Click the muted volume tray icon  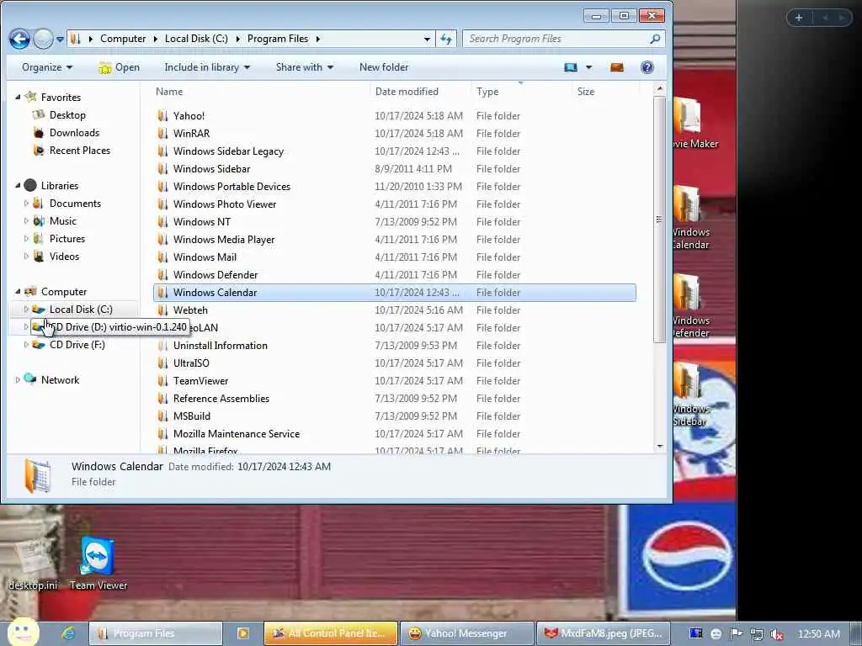[777, 634]
